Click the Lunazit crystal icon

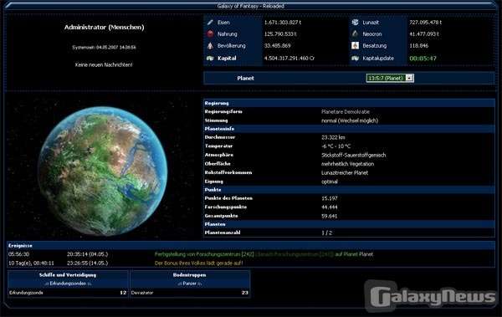[355, 22]
